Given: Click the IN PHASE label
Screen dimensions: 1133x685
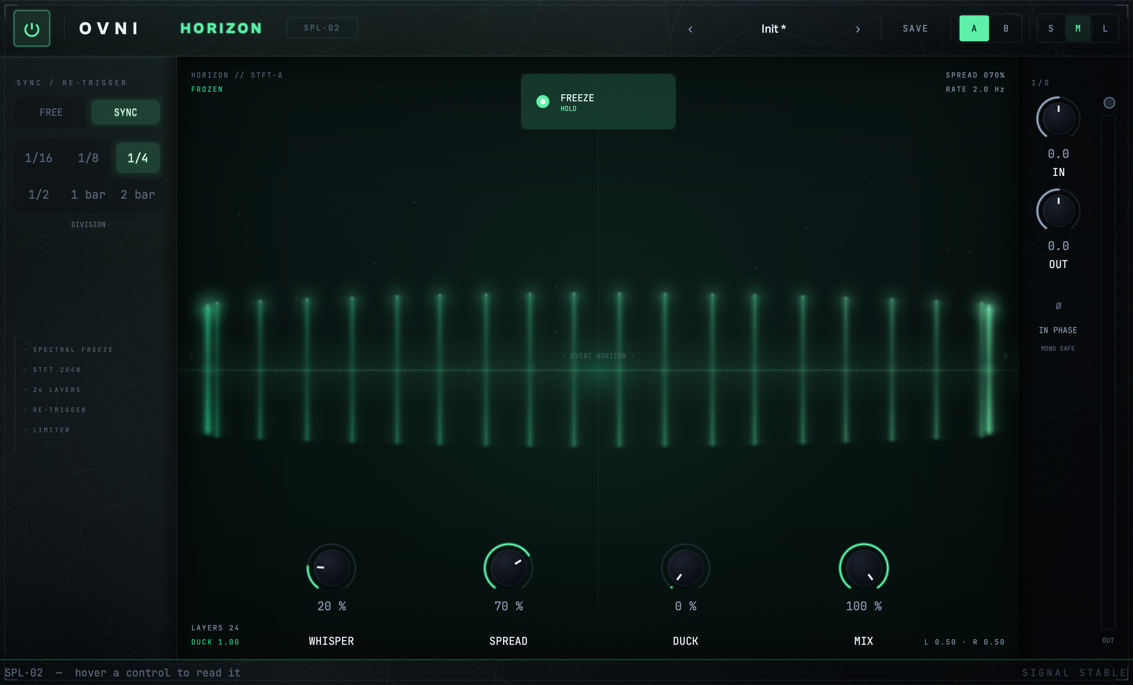Looking at the screenshot, I should 1058,330.
